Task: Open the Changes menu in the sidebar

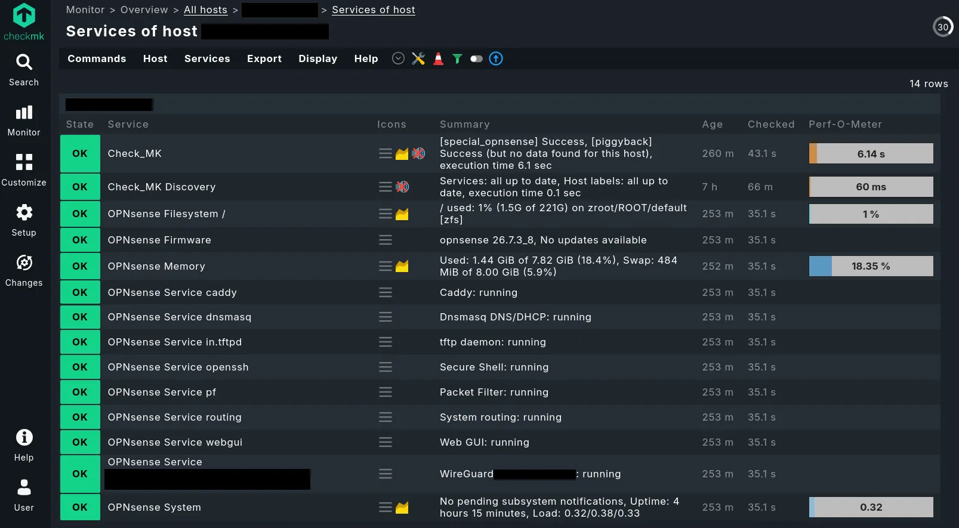Action: coord(24,270)
